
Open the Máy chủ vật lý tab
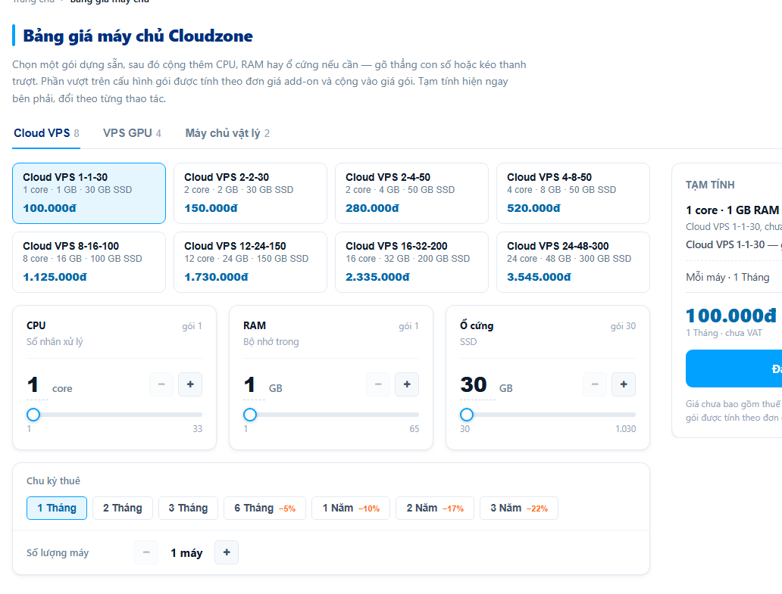(x=227, y=133)
